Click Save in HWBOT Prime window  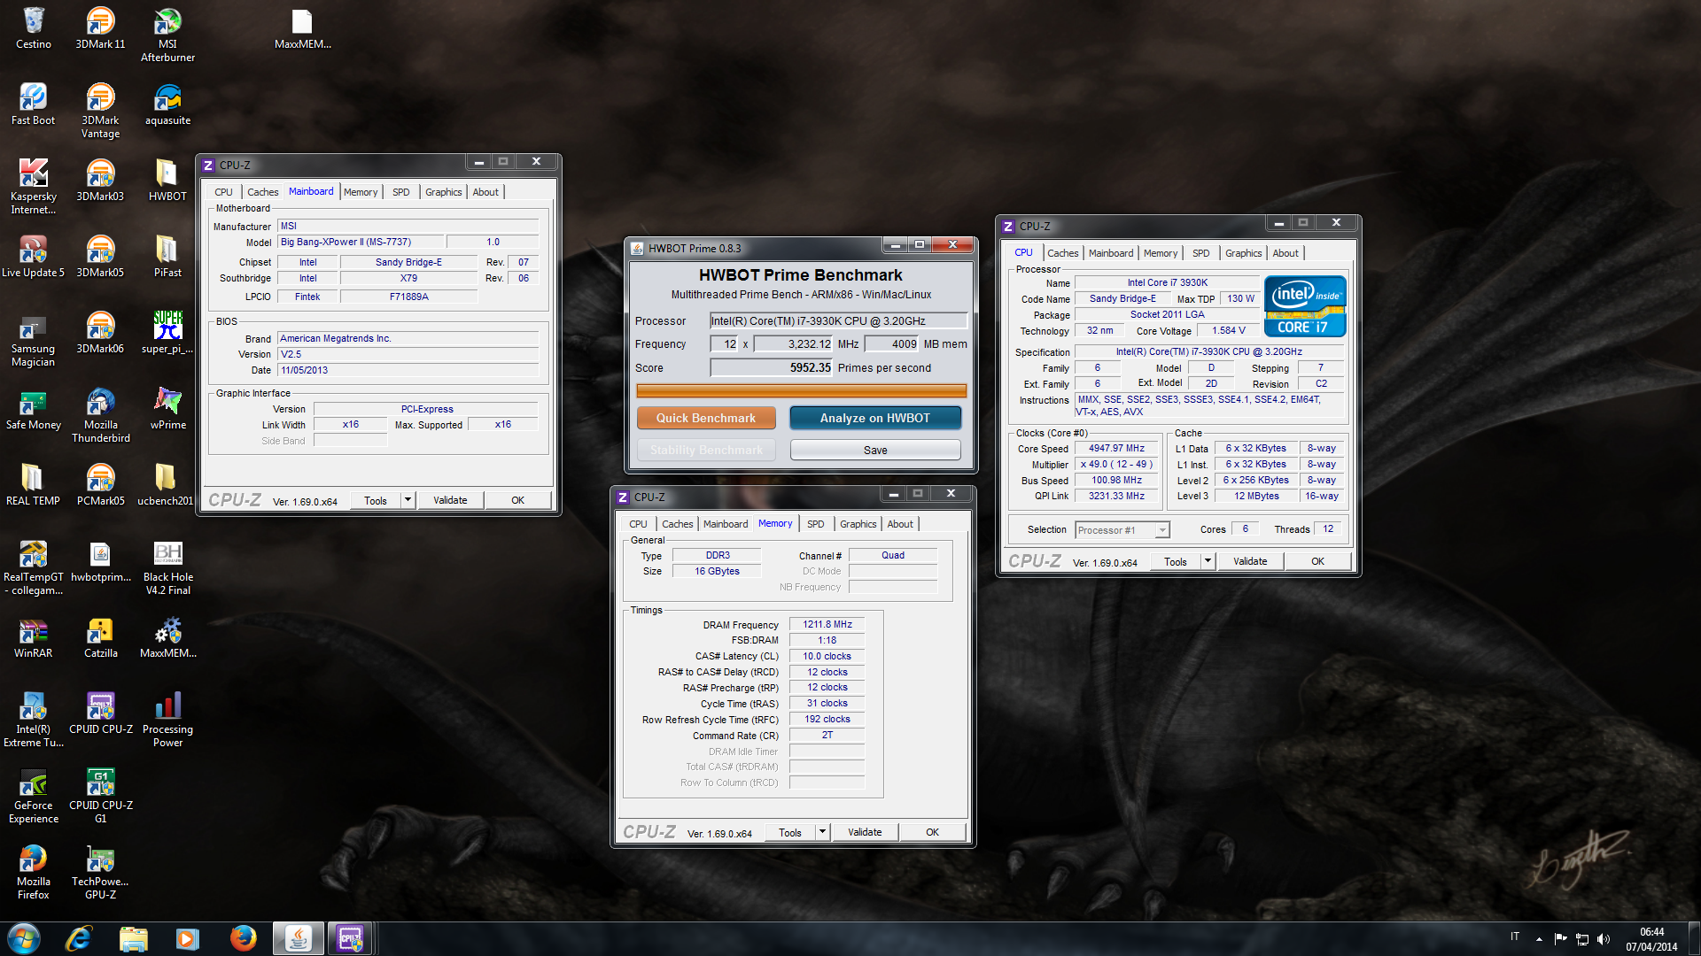(875, 450)
